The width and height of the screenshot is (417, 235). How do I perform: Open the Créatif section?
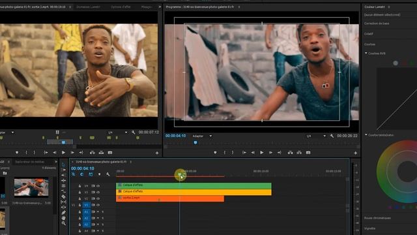(x=369, y=34)
